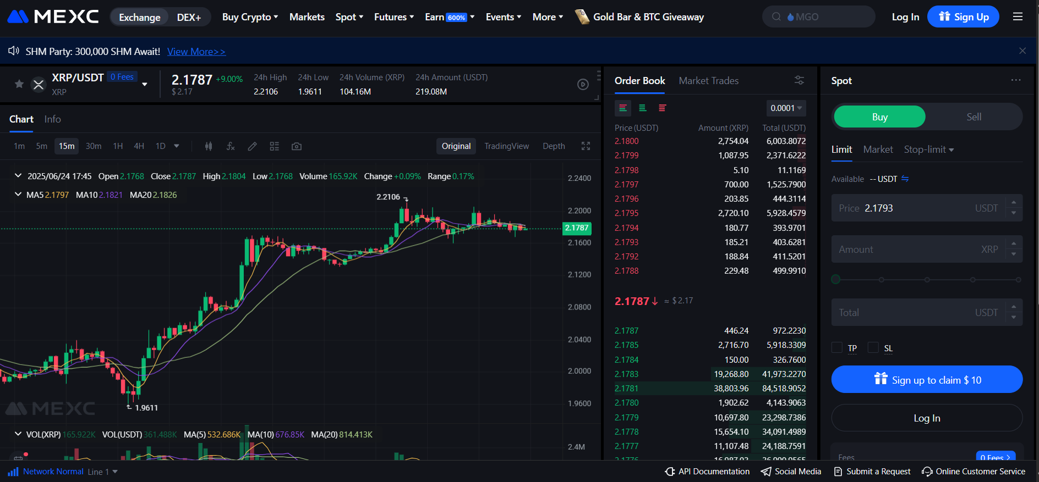Select Market order tab
The height and width of the screenshot is (482, 1039).
click(x=878, y=149)
